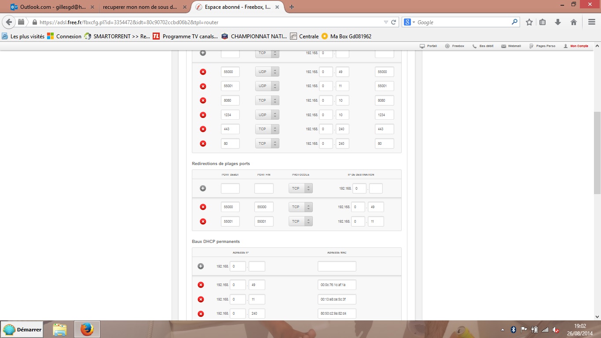Add a new permanent DHCP lease

201,266
